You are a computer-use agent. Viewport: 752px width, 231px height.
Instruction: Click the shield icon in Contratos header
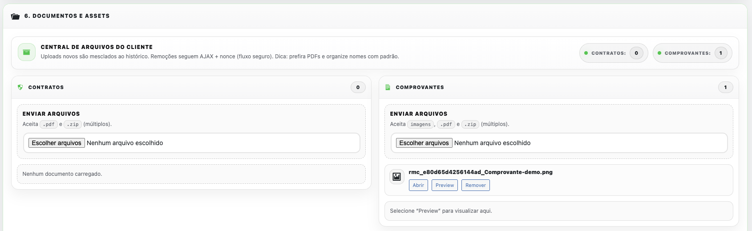pos(20,87)
